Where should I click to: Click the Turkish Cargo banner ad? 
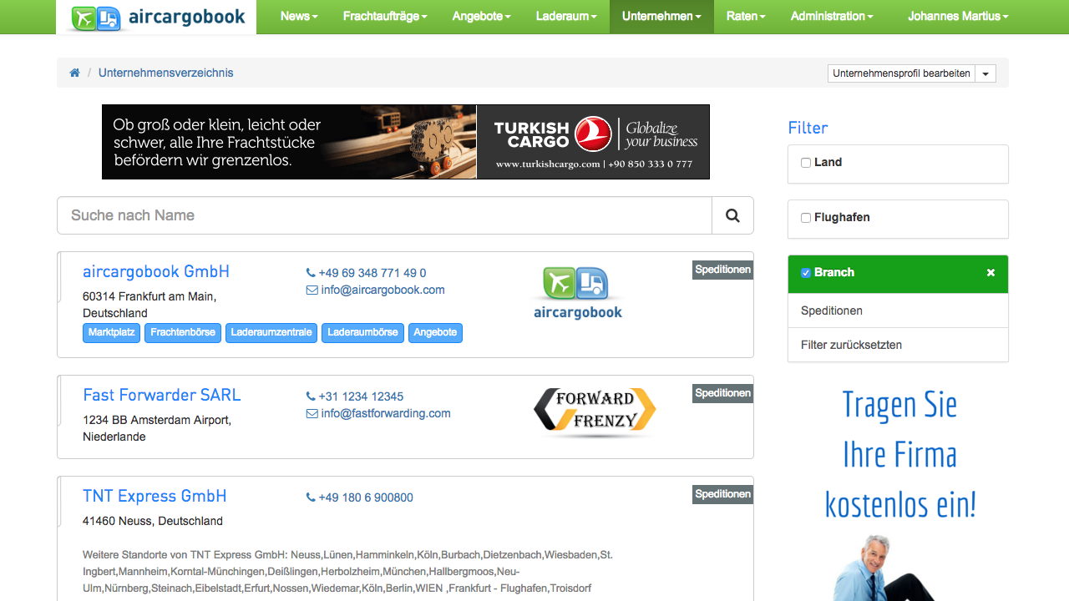406,142
